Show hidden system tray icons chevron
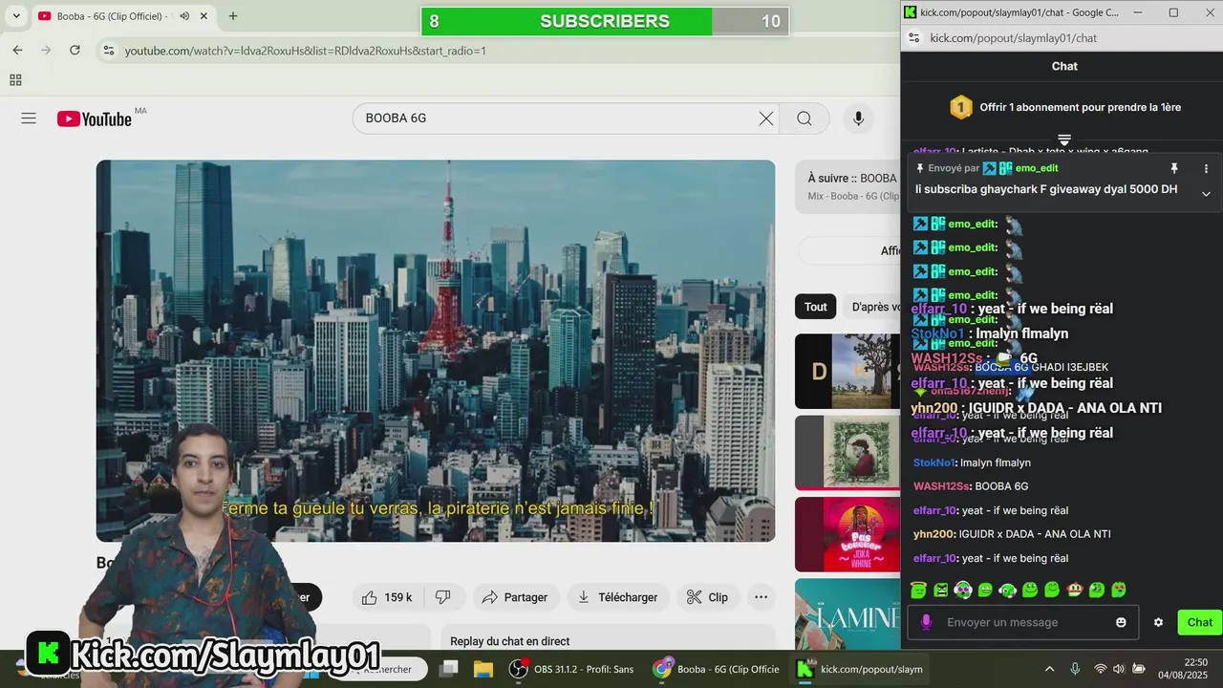 pos(1049,669)
